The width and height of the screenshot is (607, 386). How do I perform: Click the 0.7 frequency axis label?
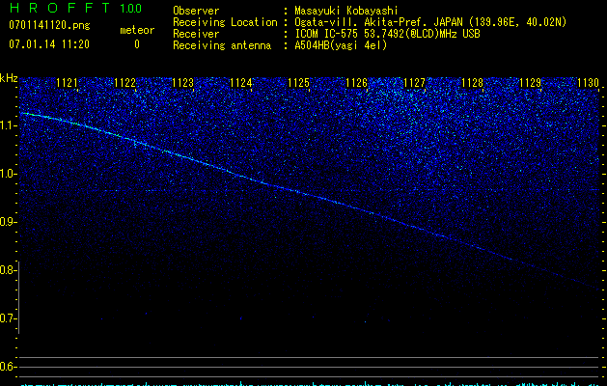pos(8,318)
